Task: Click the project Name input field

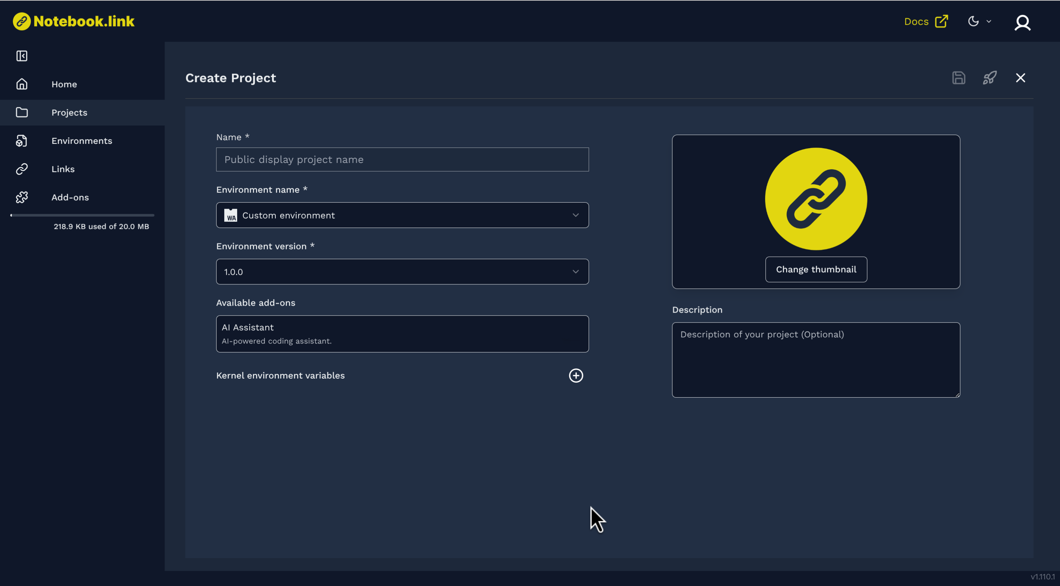Action: 402,160
